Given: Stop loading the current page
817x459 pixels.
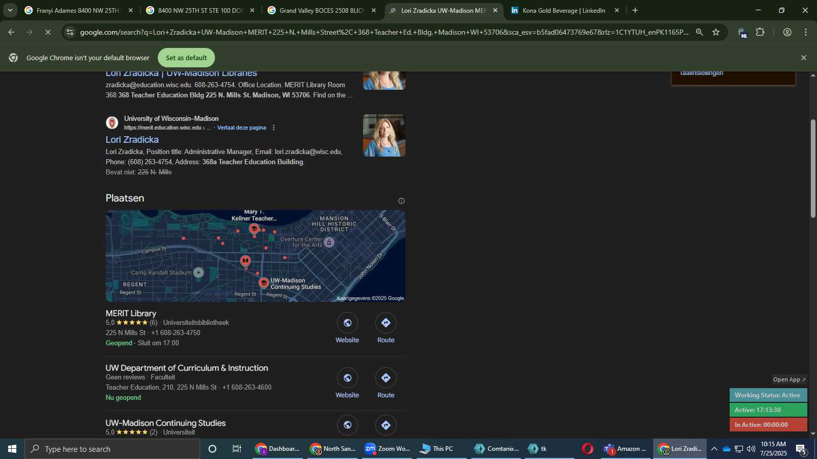Looking at the screenshot, I should [x=48, y=32].
